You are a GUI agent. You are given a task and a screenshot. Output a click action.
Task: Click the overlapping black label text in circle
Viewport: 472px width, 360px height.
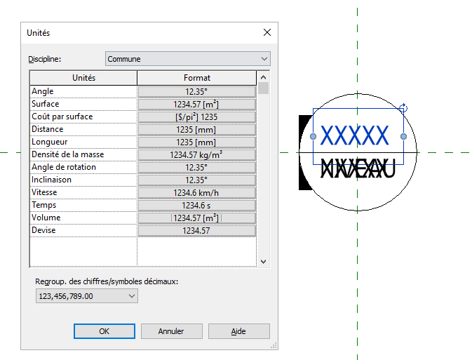(358, 168)
